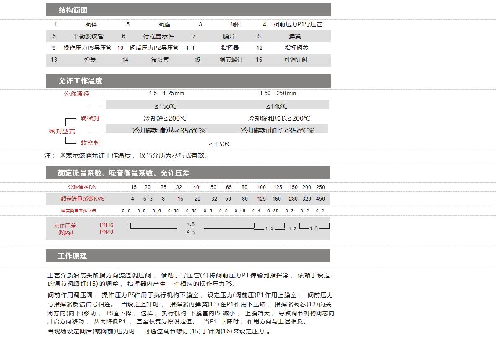Screen dimensions: 496x339
Task: Click the 指挥阀芯 part name
Action: click(x=296, y=48)
